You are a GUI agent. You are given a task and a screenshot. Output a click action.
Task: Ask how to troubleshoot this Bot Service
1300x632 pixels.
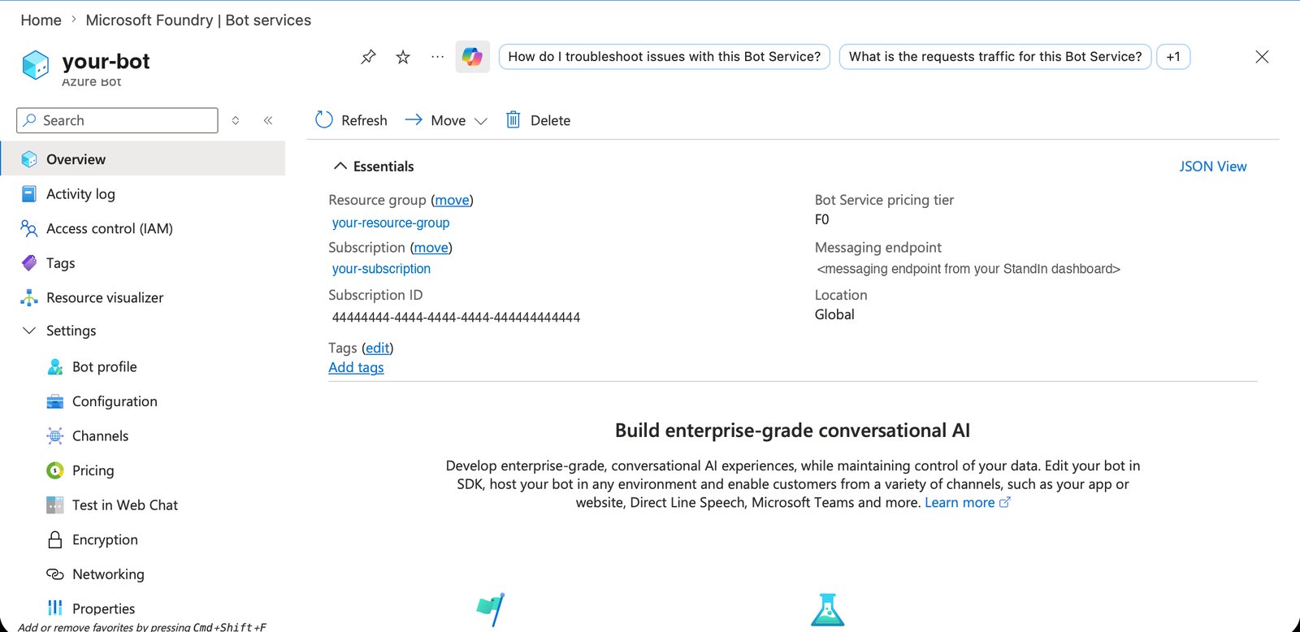coord(665,57)
